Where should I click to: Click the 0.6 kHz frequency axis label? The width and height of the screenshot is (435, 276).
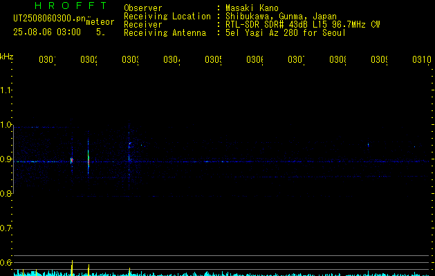pyautogui.click(x=6, y=262)
